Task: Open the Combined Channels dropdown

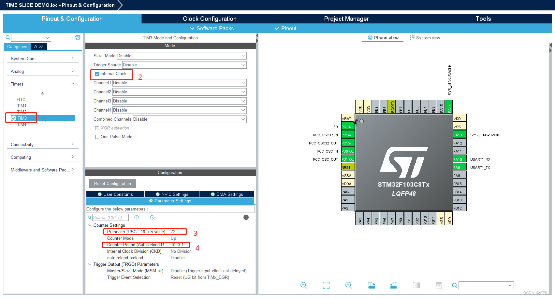Action: (190, 119)
